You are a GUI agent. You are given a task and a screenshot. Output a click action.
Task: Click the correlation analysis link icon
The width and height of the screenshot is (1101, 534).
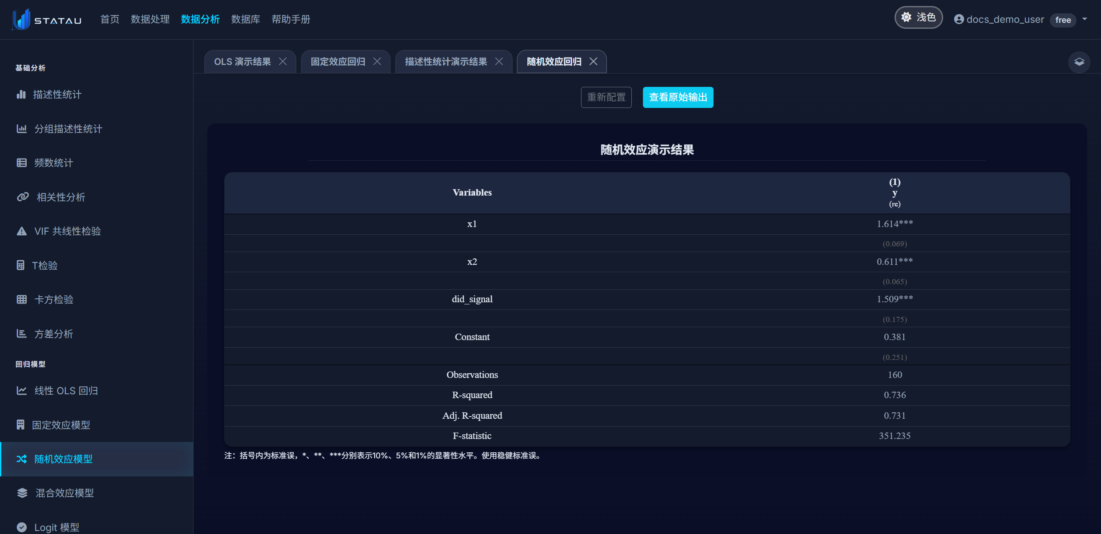[x=23, y=197]
